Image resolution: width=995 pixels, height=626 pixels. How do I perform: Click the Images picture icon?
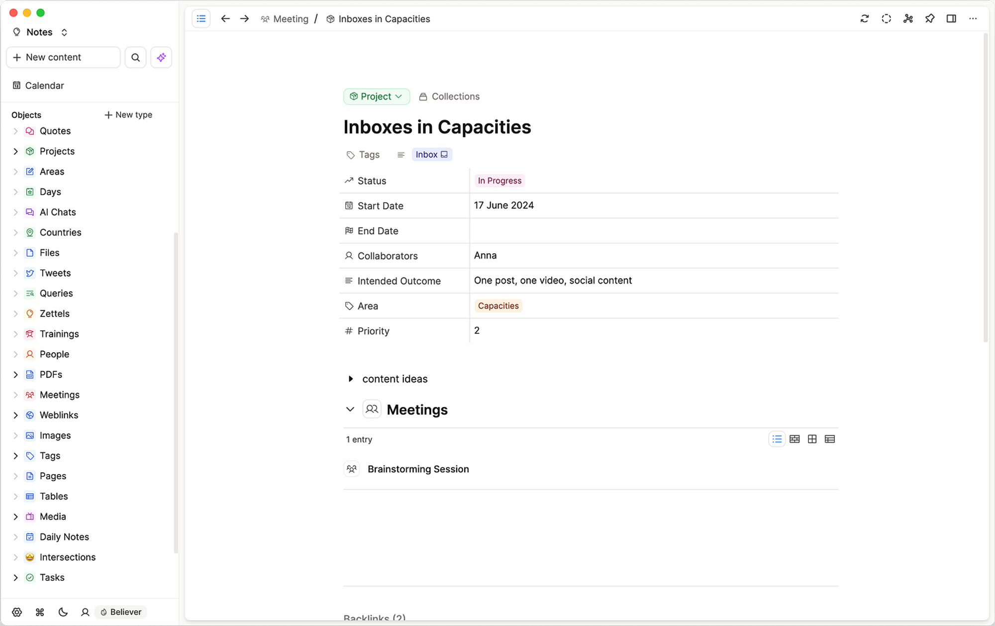coord(30,435)
